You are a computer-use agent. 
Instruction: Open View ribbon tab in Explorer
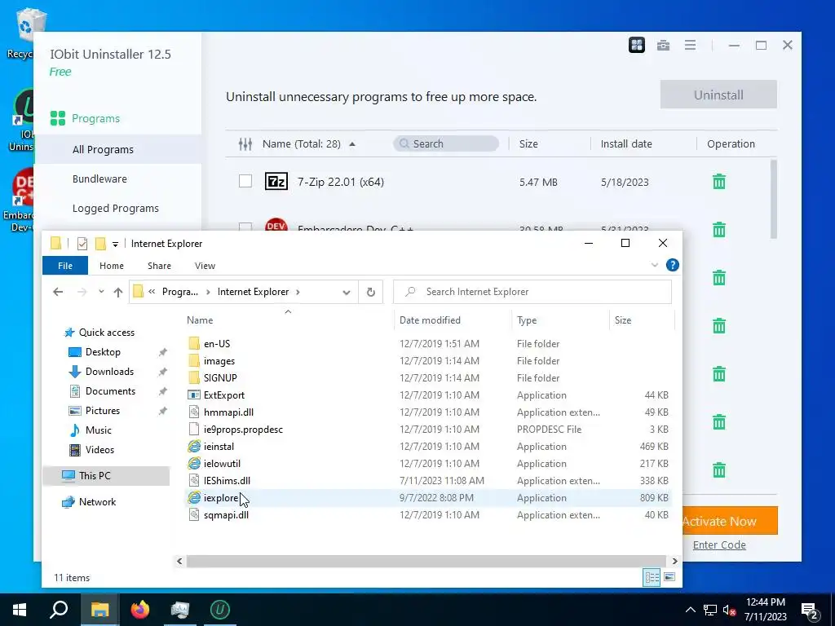click(205, 266)
